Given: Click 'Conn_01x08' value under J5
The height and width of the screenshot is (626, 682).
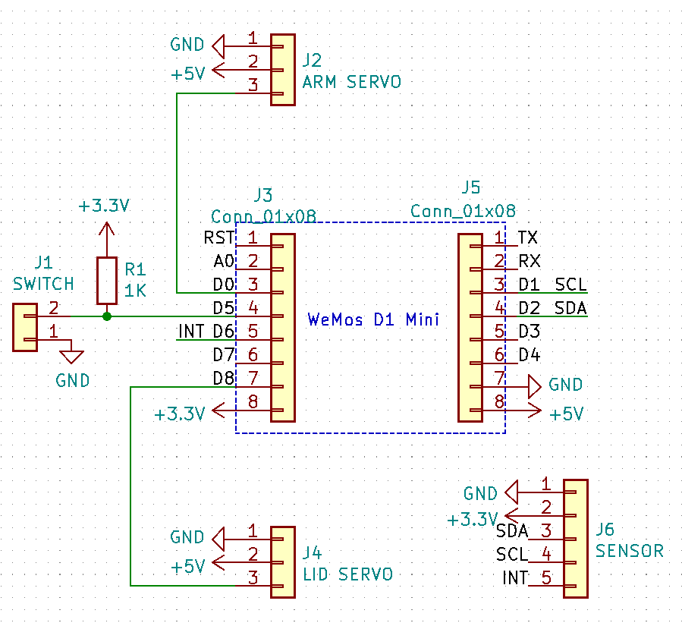Looking at the screenshot, I should [x=464, y=211].
